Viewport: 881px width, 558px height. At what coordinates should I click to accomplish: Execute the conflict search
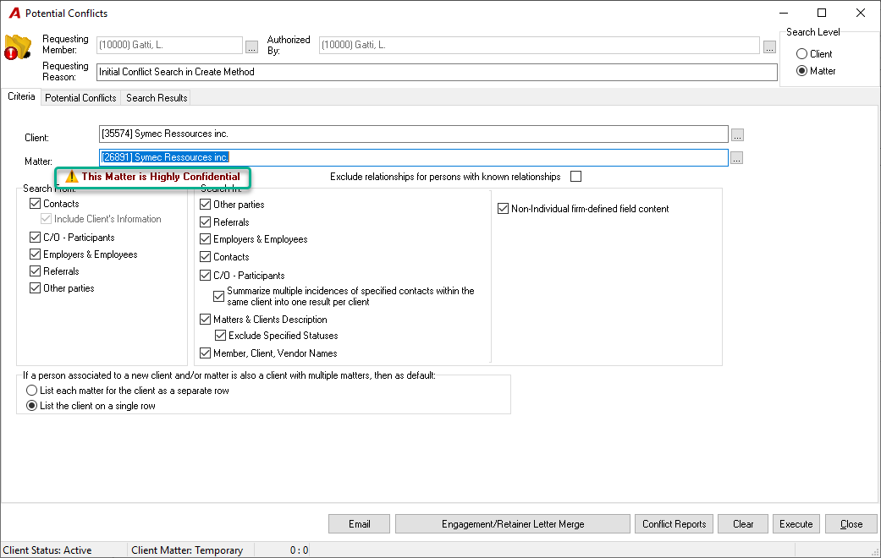point(796,523)
